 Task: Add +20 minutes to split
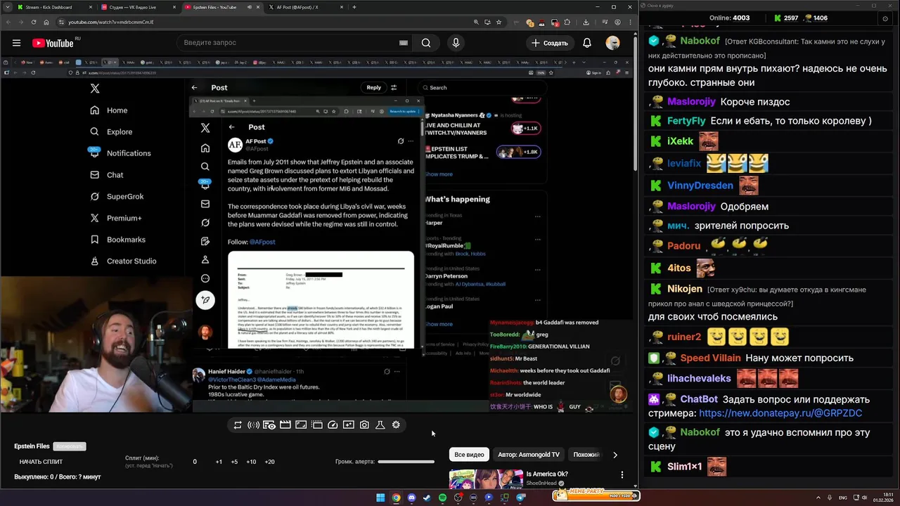[x=269, y=462]
